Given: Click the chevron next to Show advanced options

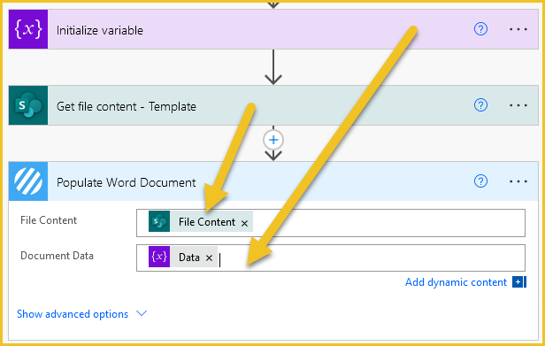Looking at the screenshot, I should coord(142,313).
